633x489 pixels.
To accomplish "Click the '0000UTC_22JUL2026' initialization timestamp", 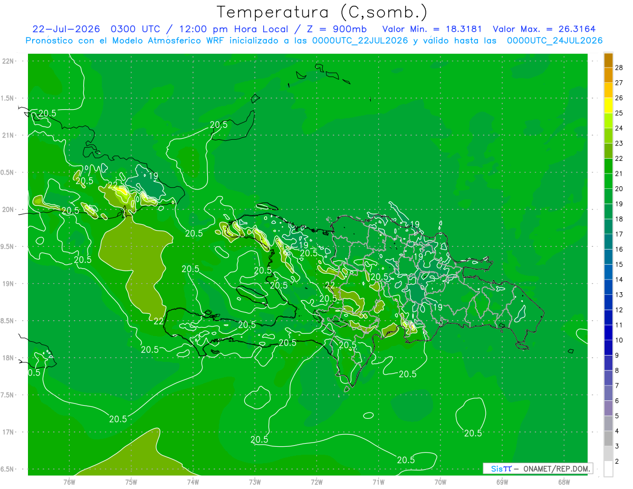I will (361, 41).
